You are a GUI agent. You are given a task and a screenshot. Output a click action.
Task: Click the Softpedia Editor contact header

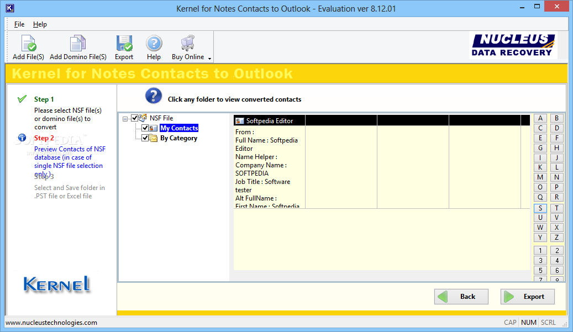click(270, 121)
